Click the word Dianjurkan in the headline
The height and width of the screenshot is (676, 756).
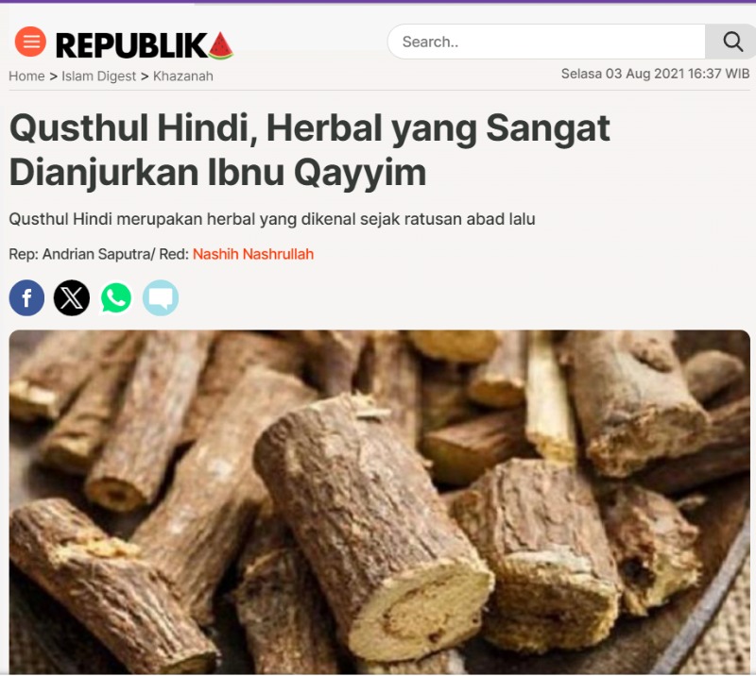(x=104, y=173)
